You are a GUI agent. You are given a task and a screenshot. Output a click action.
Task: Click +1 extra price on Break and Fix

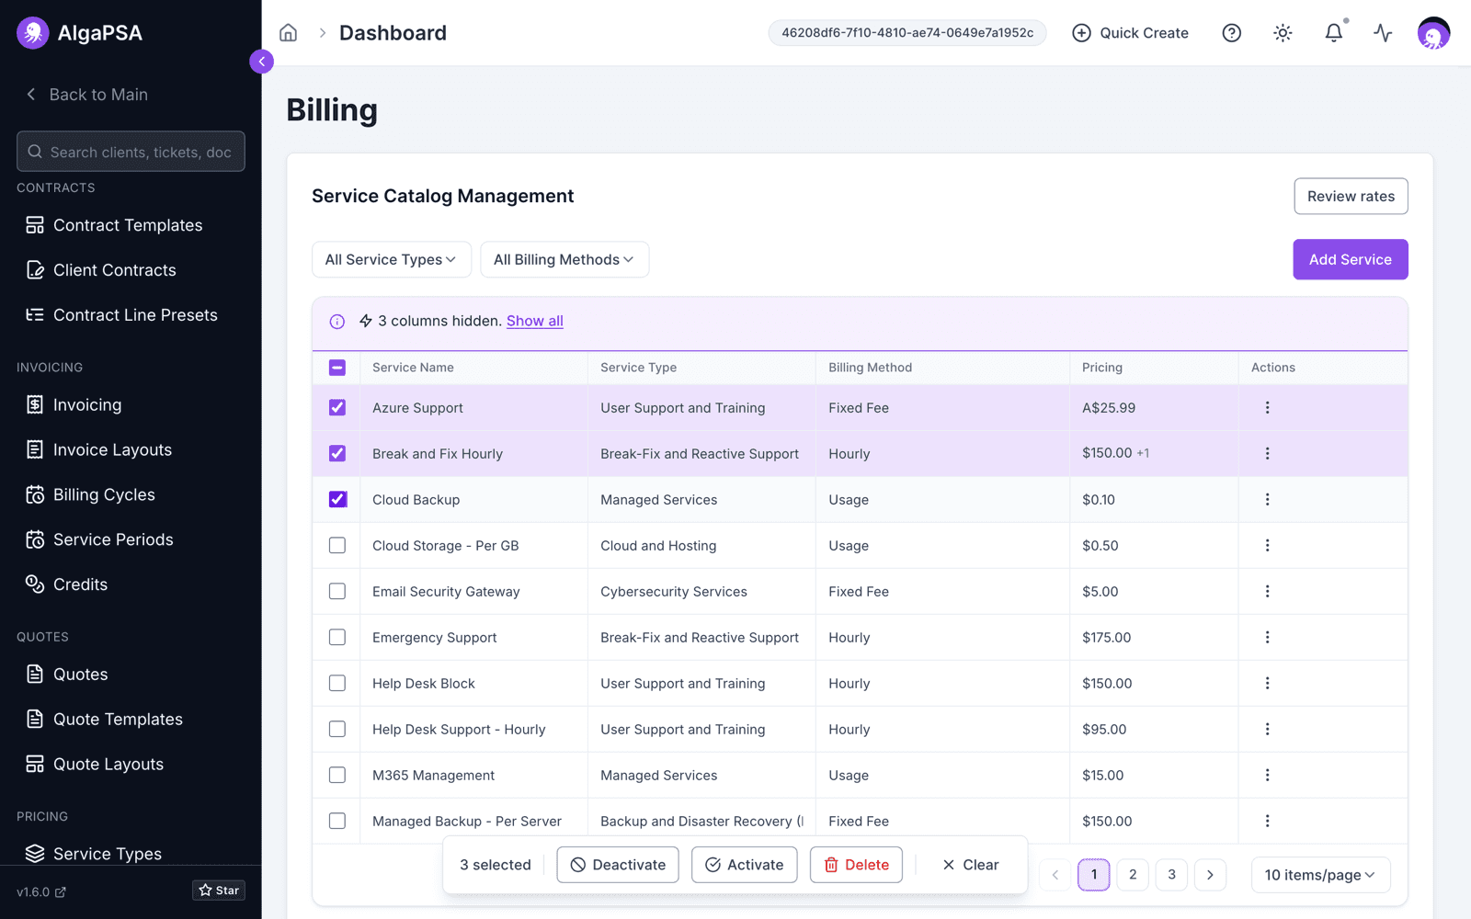pos(1143,454)
